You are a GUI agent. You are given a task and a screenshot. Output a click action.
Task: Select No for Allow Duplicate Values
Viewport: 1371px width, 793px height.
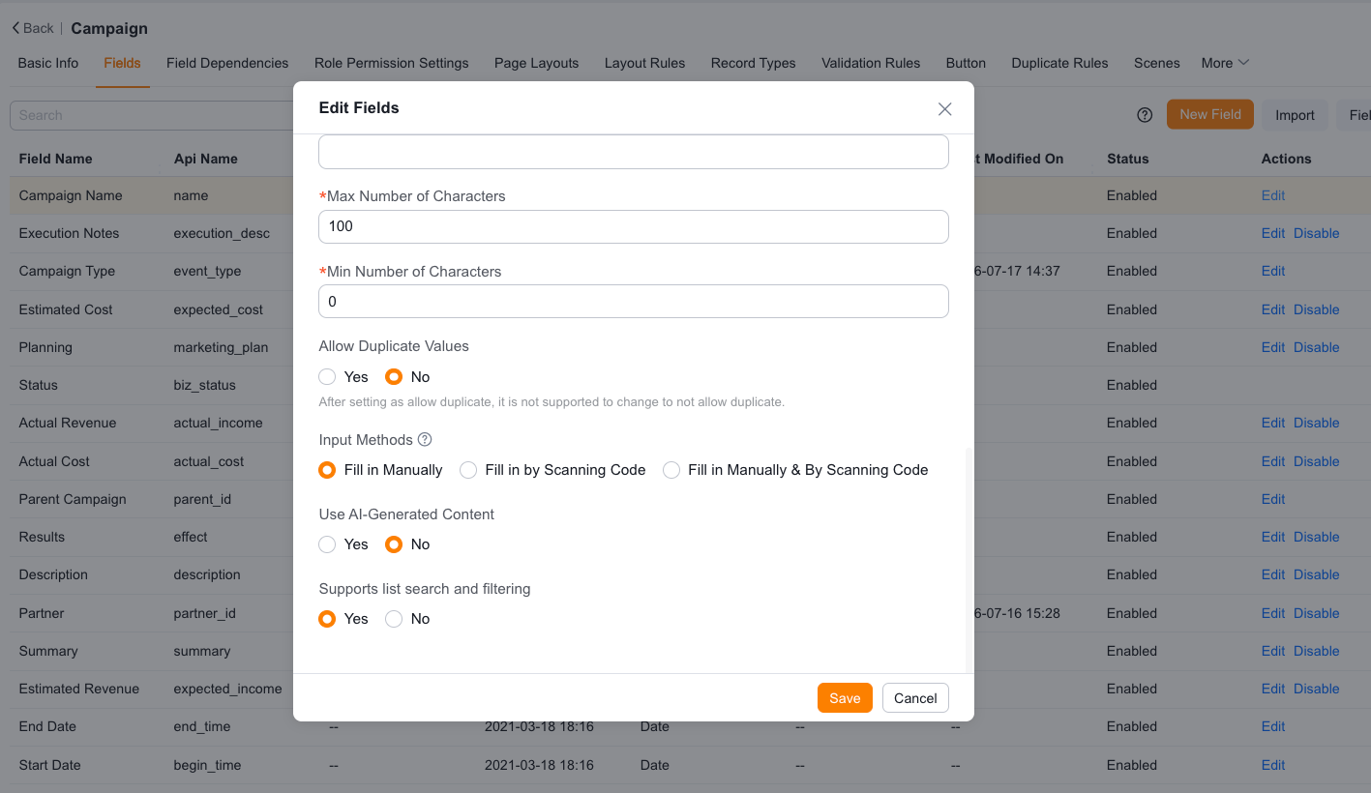pyautogui.click(x=394, y=377)
